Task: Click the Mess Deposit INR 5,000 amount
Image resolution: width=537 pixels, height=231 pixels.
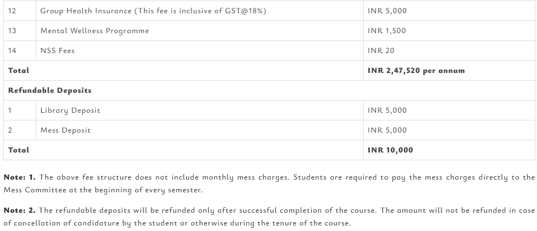Action: [387, 130]
